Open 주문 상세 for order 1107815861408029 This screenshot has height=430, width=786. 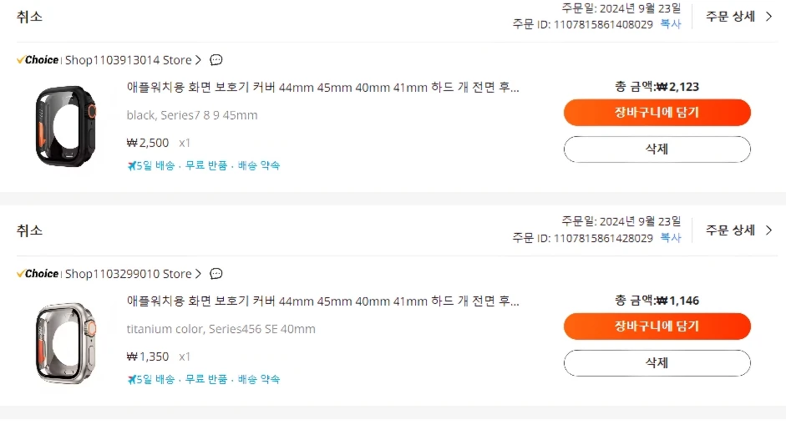[739, 17]
